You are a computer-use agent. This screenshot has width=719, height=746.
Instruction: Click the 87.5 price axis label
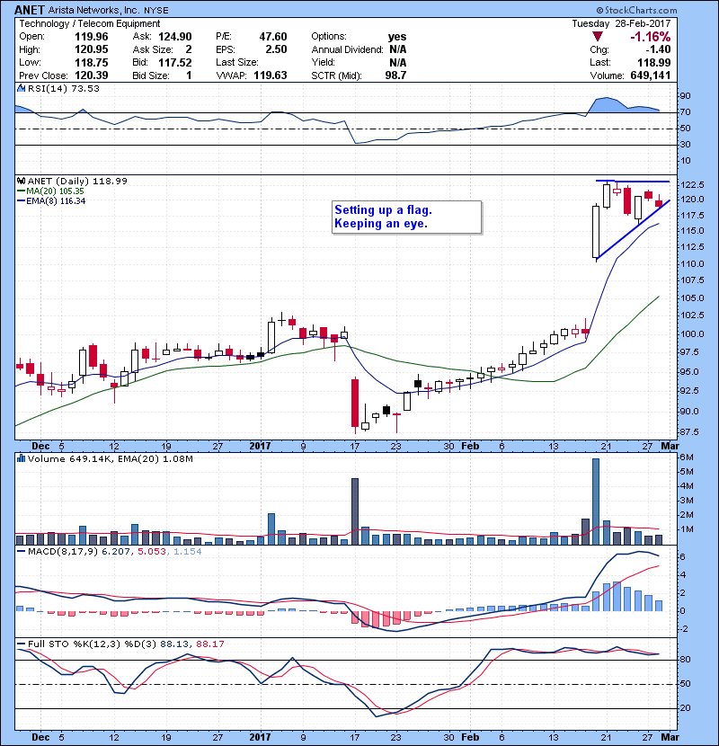coord(689,432)
